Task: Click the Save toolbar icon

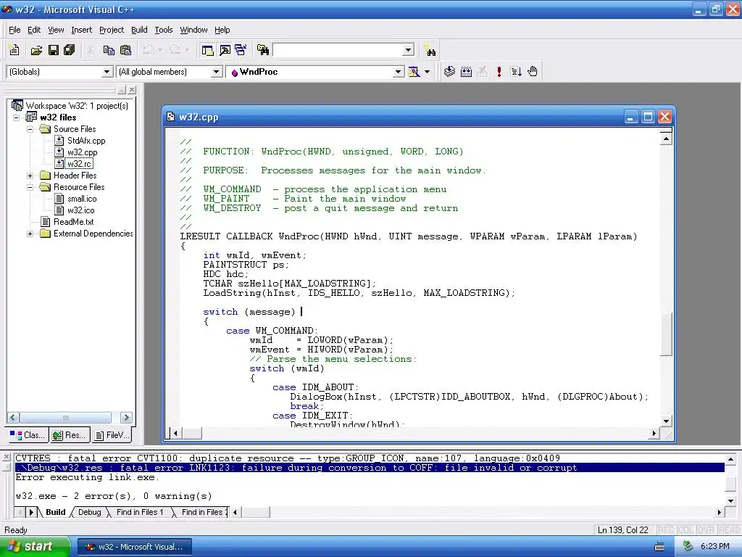Action: click(x=54, y=50)
